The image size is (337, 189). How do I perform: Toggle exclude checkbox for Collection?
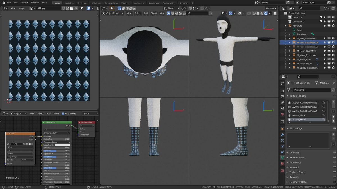tap(321, 17)
